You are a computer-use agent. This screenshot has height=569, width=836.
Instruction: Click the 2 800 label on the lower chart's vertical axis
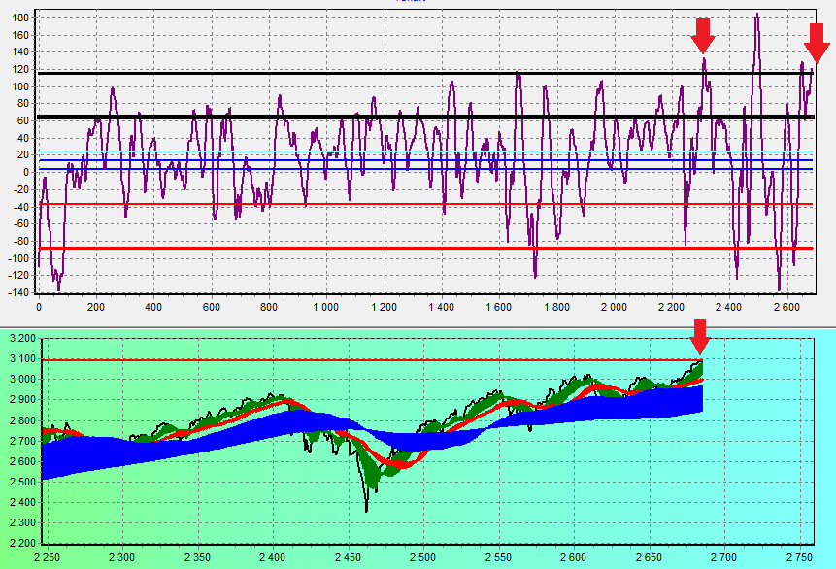(23, 420)
